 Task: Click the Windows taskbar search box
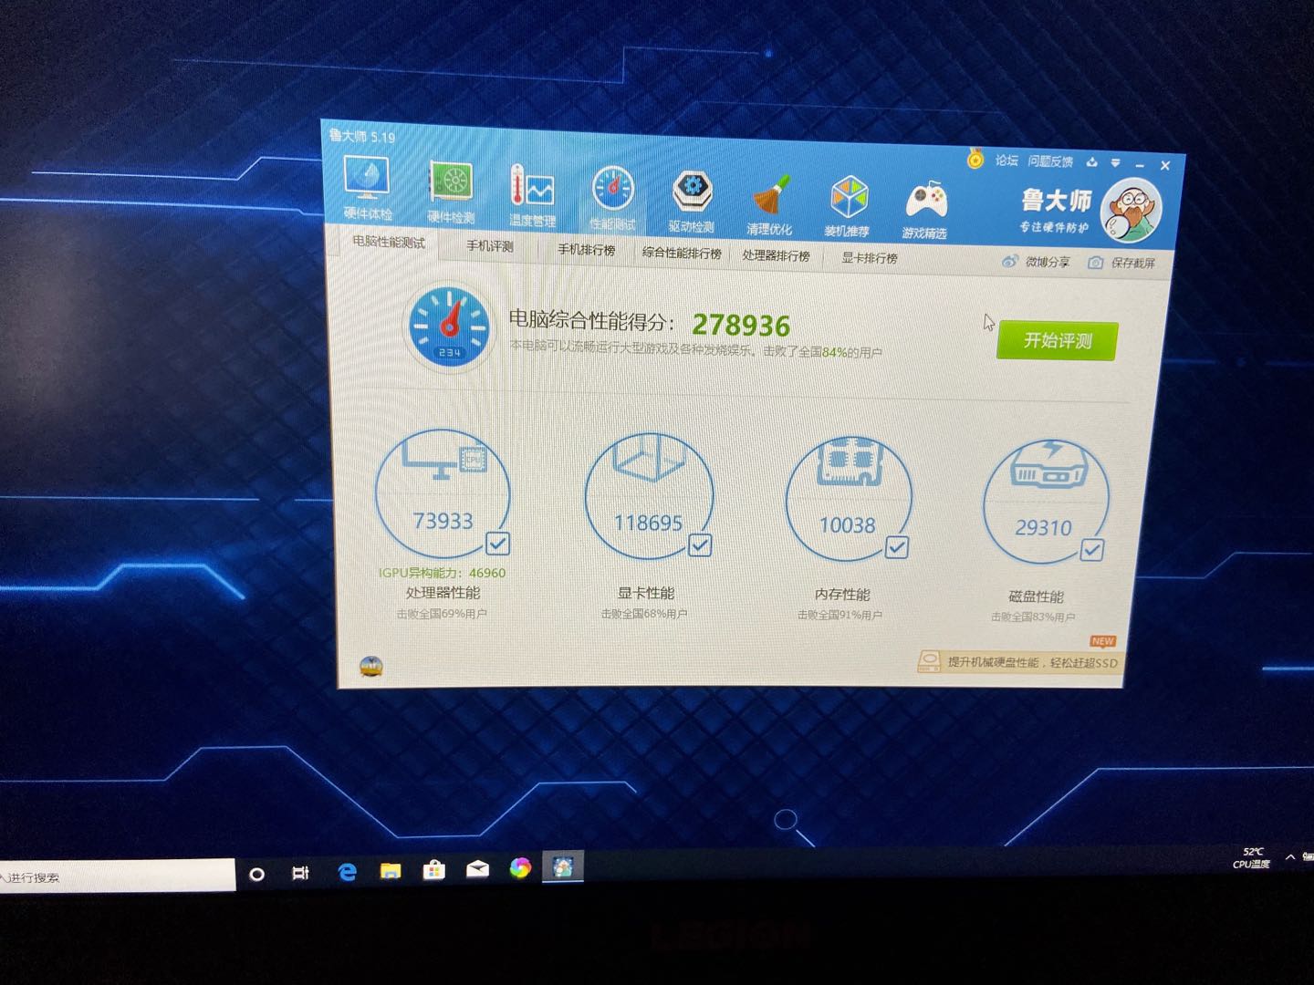click(x=117, y=876)
